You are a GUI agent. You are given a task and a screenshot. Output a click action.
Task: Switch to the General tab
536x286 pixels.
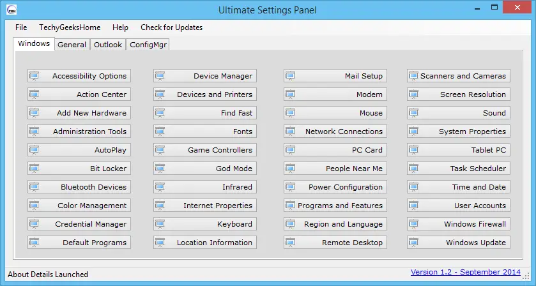(72, 45)
